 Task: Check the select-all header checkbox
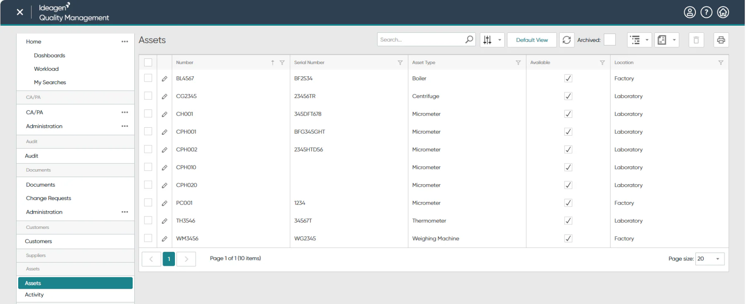coord(148,63)
